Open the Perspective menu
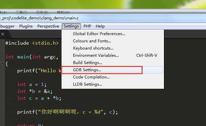The height and width of the screenshot is (126, 206). [x=48, y=26]
